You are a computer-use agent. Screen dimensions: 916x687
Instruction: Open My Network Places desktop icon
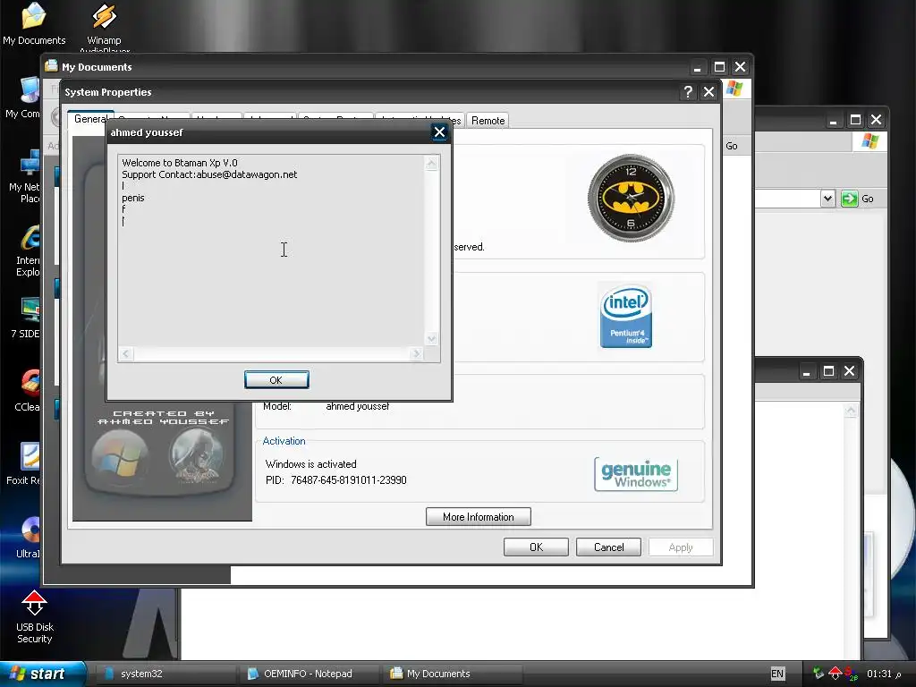coord(24,175)
